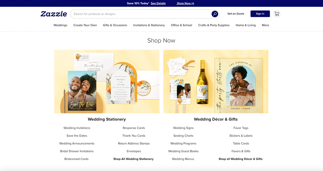Open the Wedding Stationery banner image
This screenshot has width=323, height=171.
coord(107,81)
